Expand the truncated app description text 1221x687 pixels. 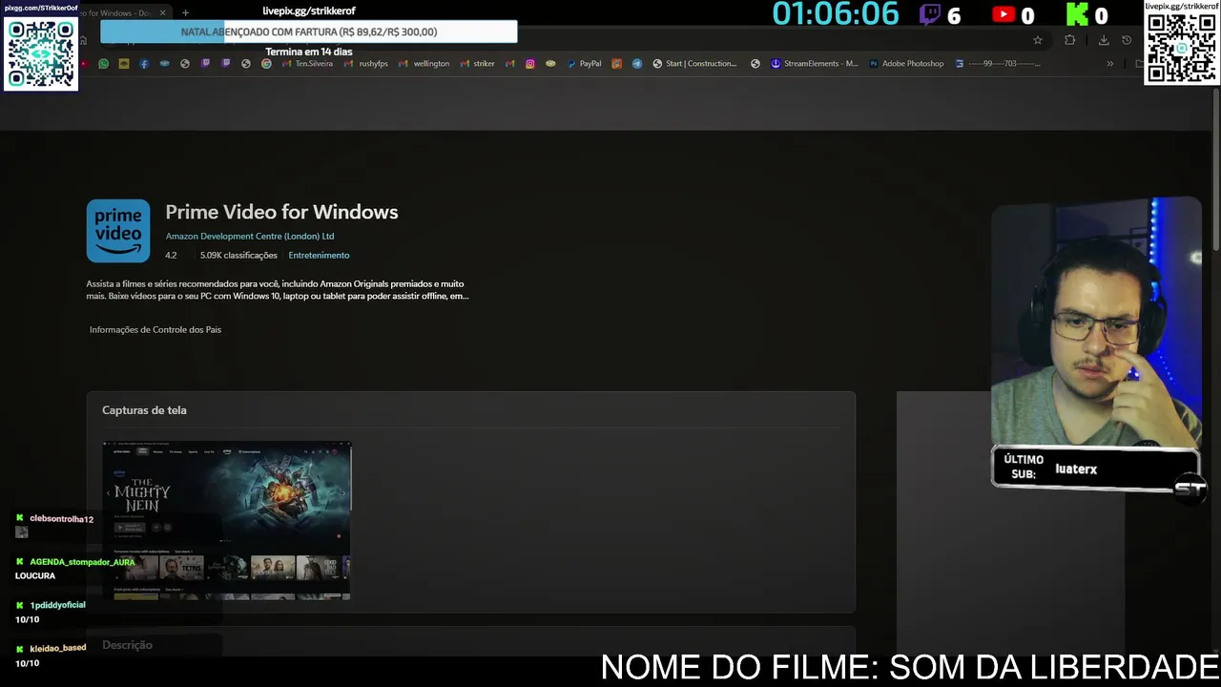(277, 290)
